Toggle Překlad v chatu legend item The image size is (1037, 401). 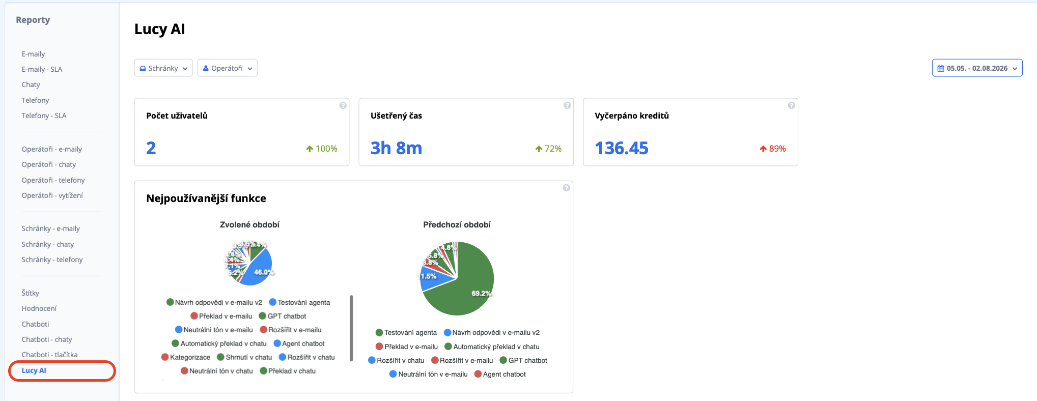288,371
